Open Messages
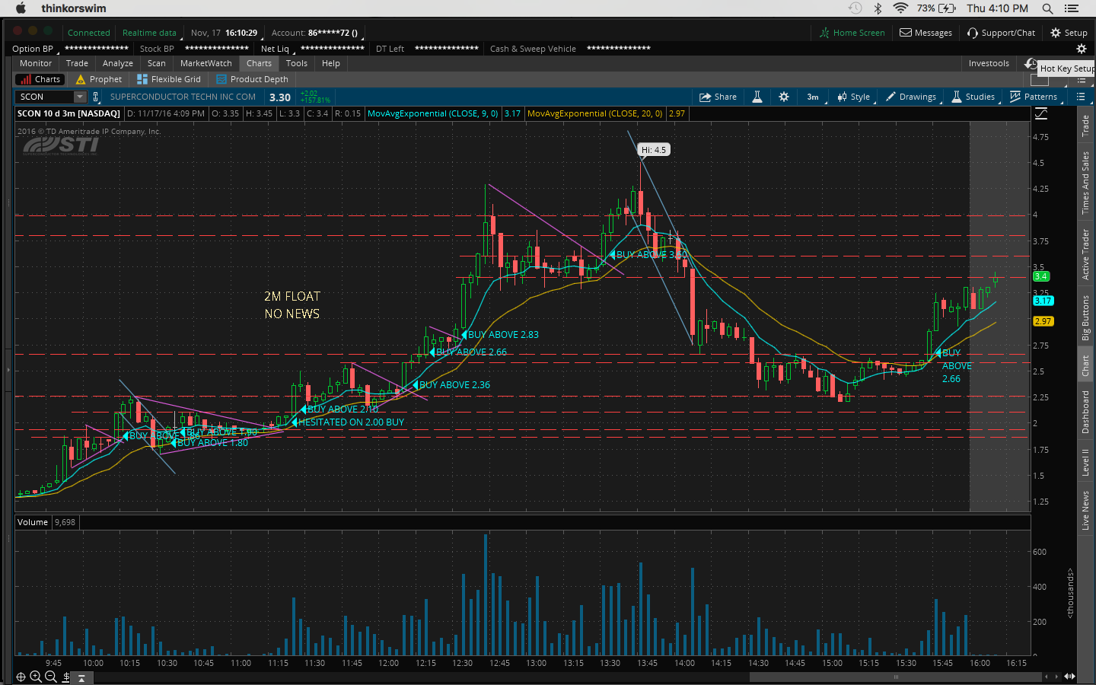 926,33
